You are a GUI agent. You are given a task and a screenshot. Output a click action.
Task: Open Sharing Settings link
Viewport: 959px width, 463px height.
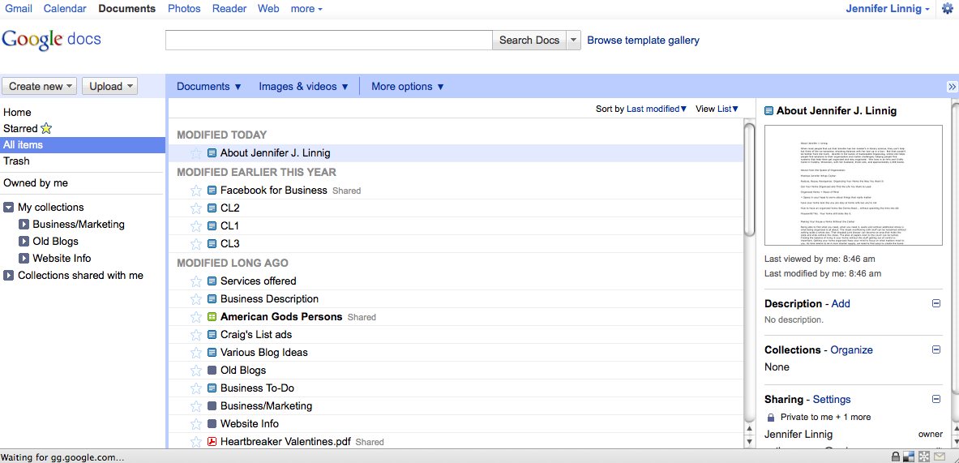click(x=831, y=400)
